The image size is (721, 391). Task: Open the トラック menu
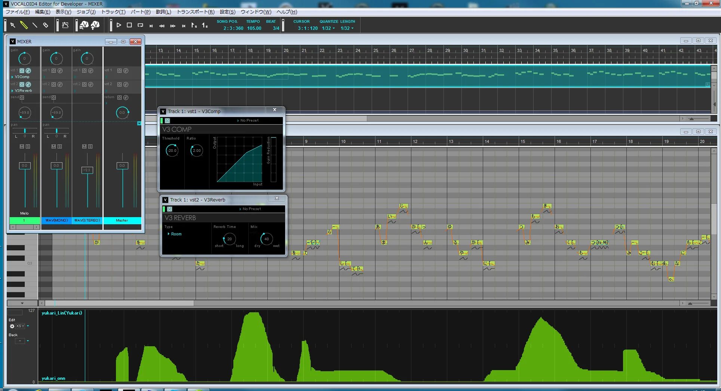(x=113, y=12)
